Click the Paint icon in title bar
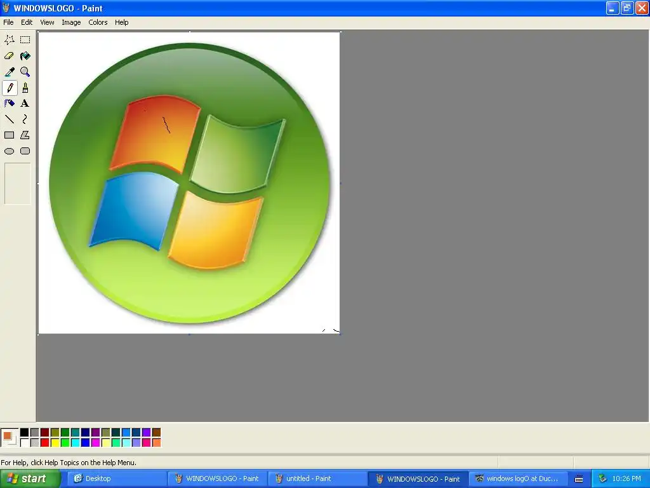This screenshot has height=488, width=650. 6,8
